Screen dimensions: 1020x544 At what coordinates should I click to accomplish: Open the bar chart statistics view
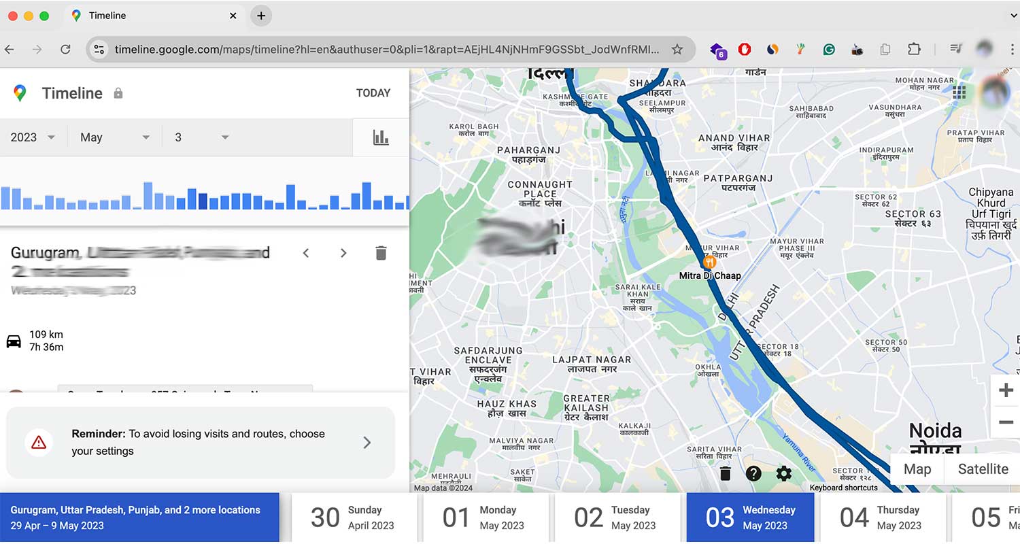click(381, 137)
